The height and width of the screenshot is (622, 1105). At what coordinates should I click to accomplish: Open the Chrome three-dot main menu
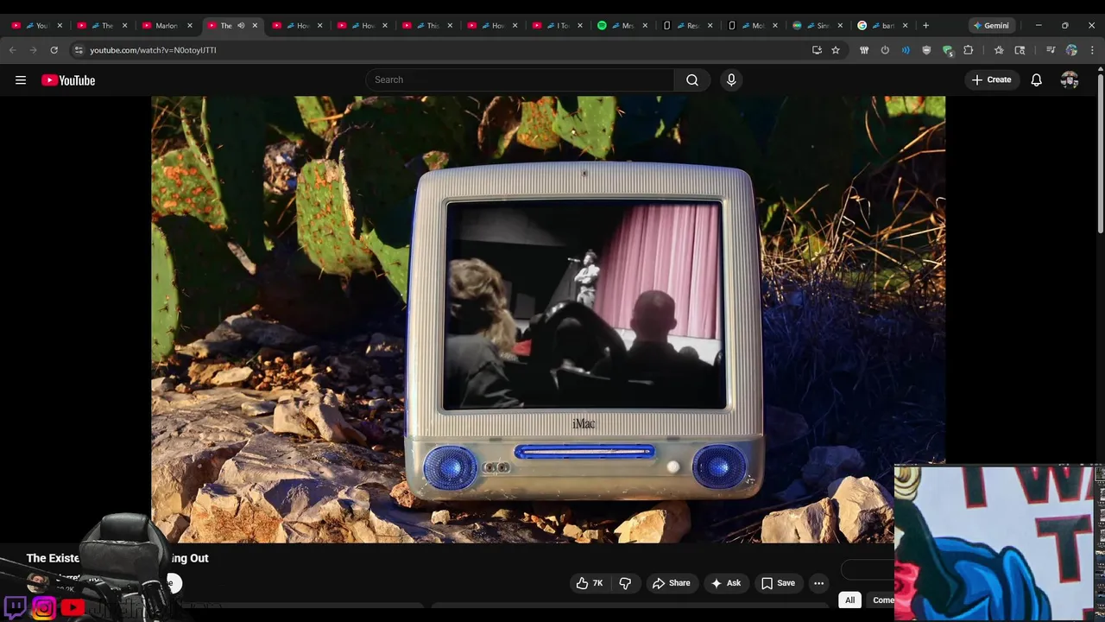click(1092, 50)
